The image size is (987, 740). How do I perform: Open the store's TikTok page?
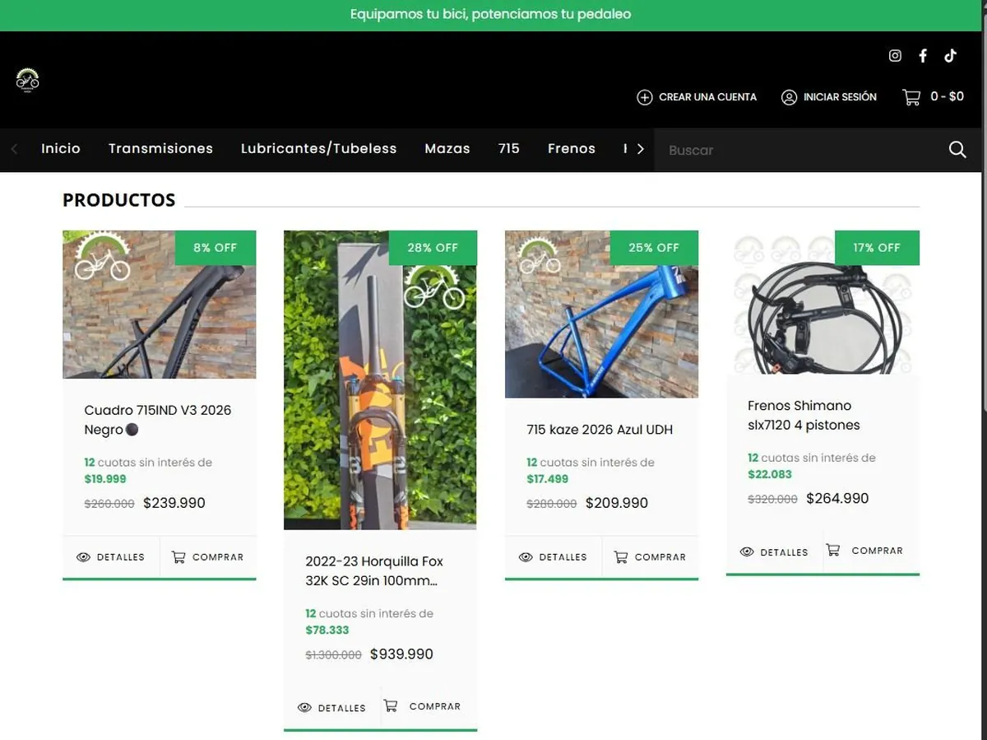(951, 56)
